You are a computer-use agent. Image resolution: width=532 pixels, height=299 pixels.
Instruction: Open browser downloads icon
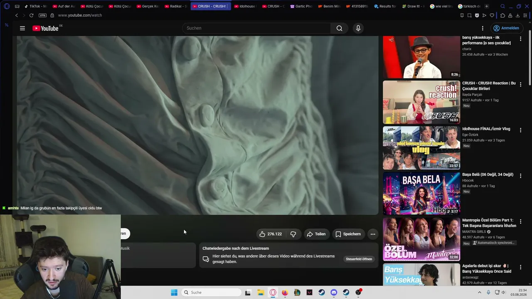518,15
